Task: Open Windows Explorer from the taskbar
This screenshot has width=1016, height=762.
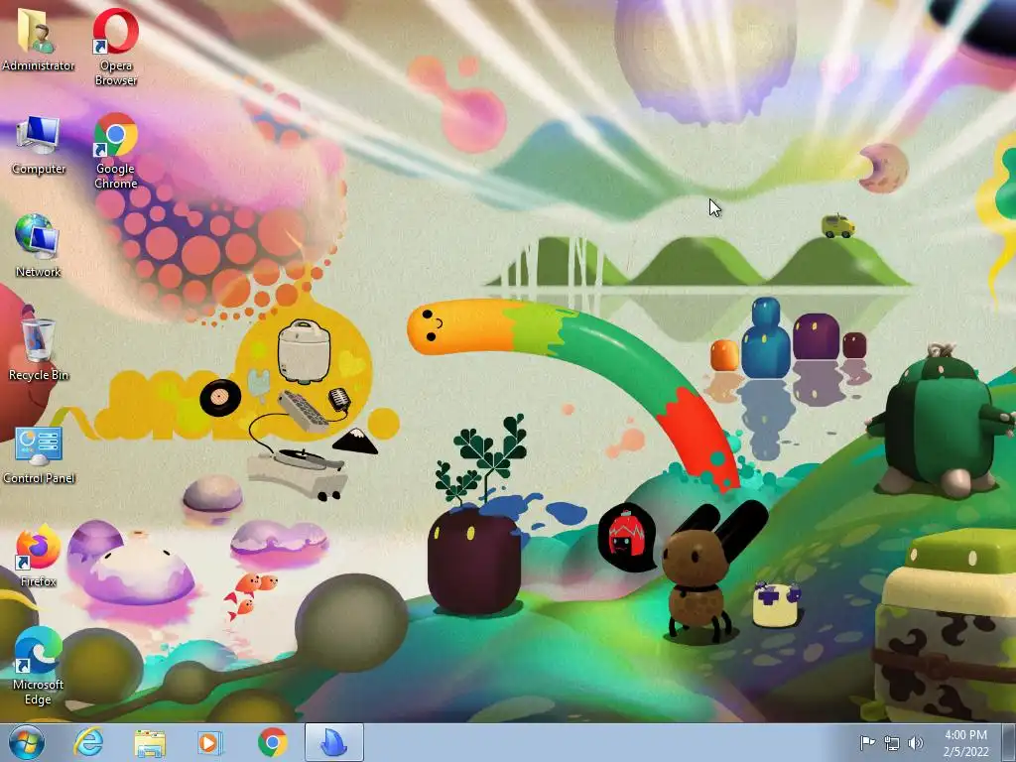Action: (149, 742)
